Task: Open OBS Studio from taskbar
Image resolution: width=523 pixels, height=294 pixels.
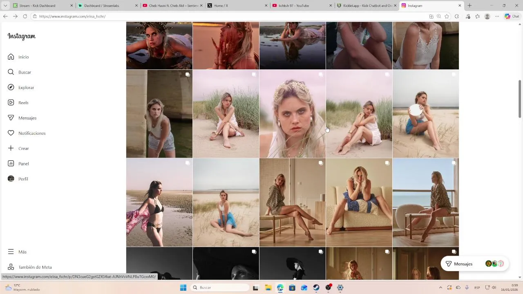Action: coord(328,287)
